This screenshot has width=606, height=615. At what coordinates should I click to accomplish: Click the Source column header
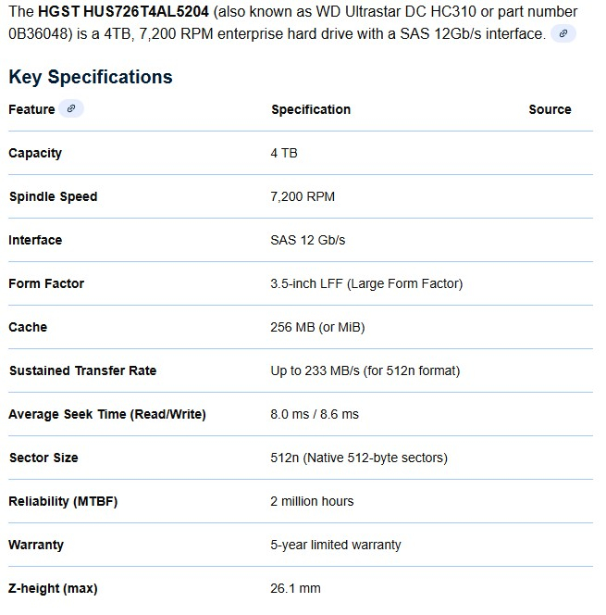coord(550,109)
